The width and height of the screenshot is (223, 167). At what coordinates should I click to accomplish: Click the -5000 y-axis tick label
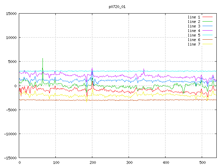point(11,110)
